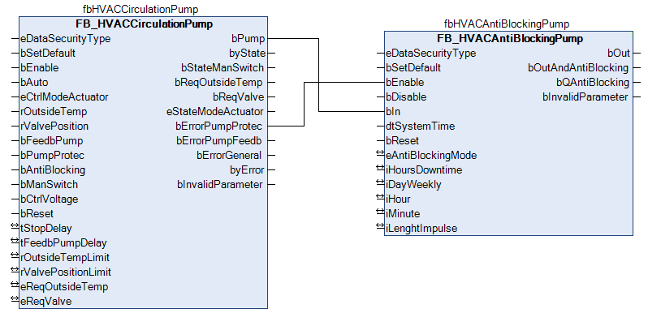Click the in/out arrow icon beside eReqValve

15,299
